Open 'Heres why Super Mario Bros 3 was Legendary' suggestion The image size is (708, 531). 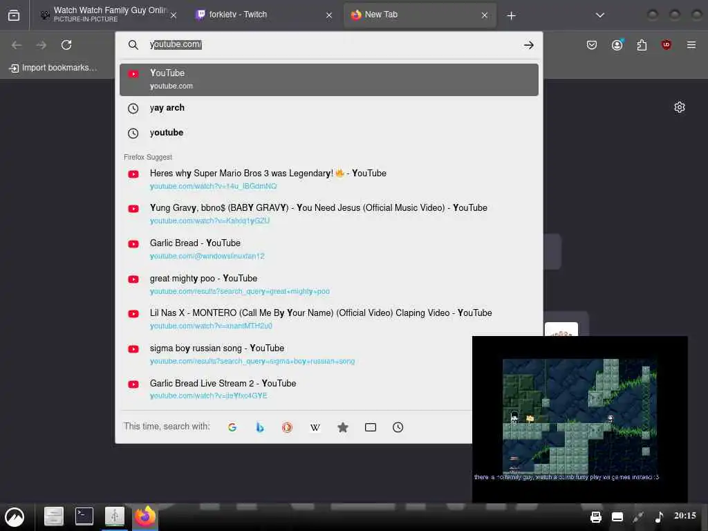pyautogui.click(x=328, y=179)
